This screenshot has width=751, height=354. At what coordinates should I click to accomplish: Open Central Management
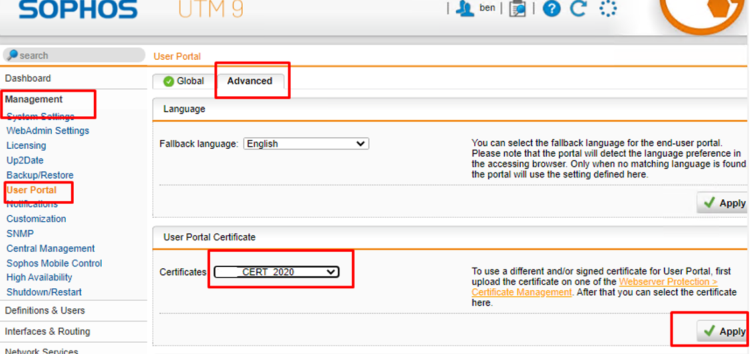point(51,248)
